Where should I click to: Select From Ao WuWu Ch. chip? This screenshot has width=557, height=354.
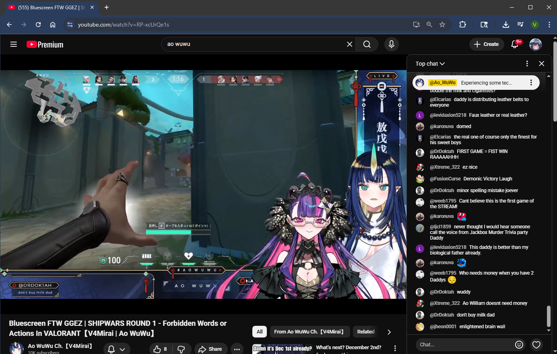(310, 332)
